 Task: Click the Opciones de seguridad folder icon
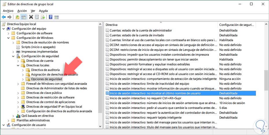point(28,79)
